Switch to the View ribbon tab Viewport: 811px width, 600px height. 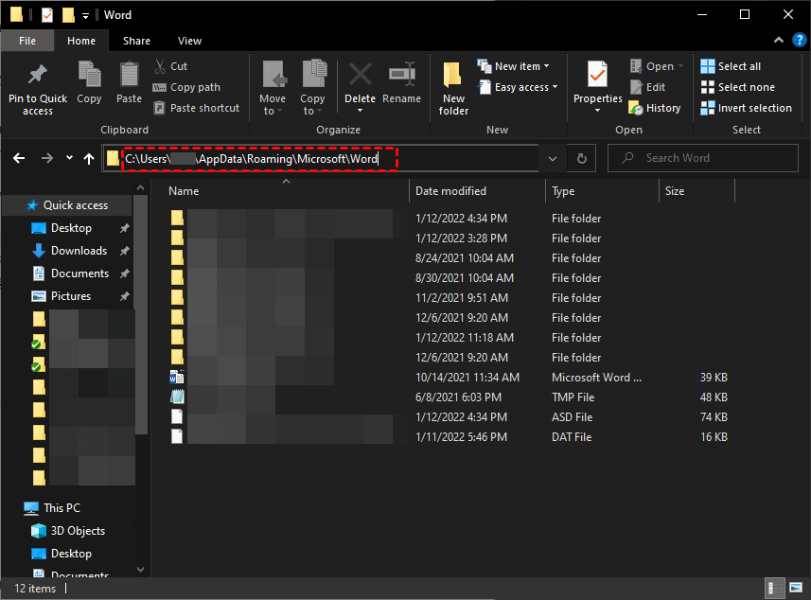(189, 41)
